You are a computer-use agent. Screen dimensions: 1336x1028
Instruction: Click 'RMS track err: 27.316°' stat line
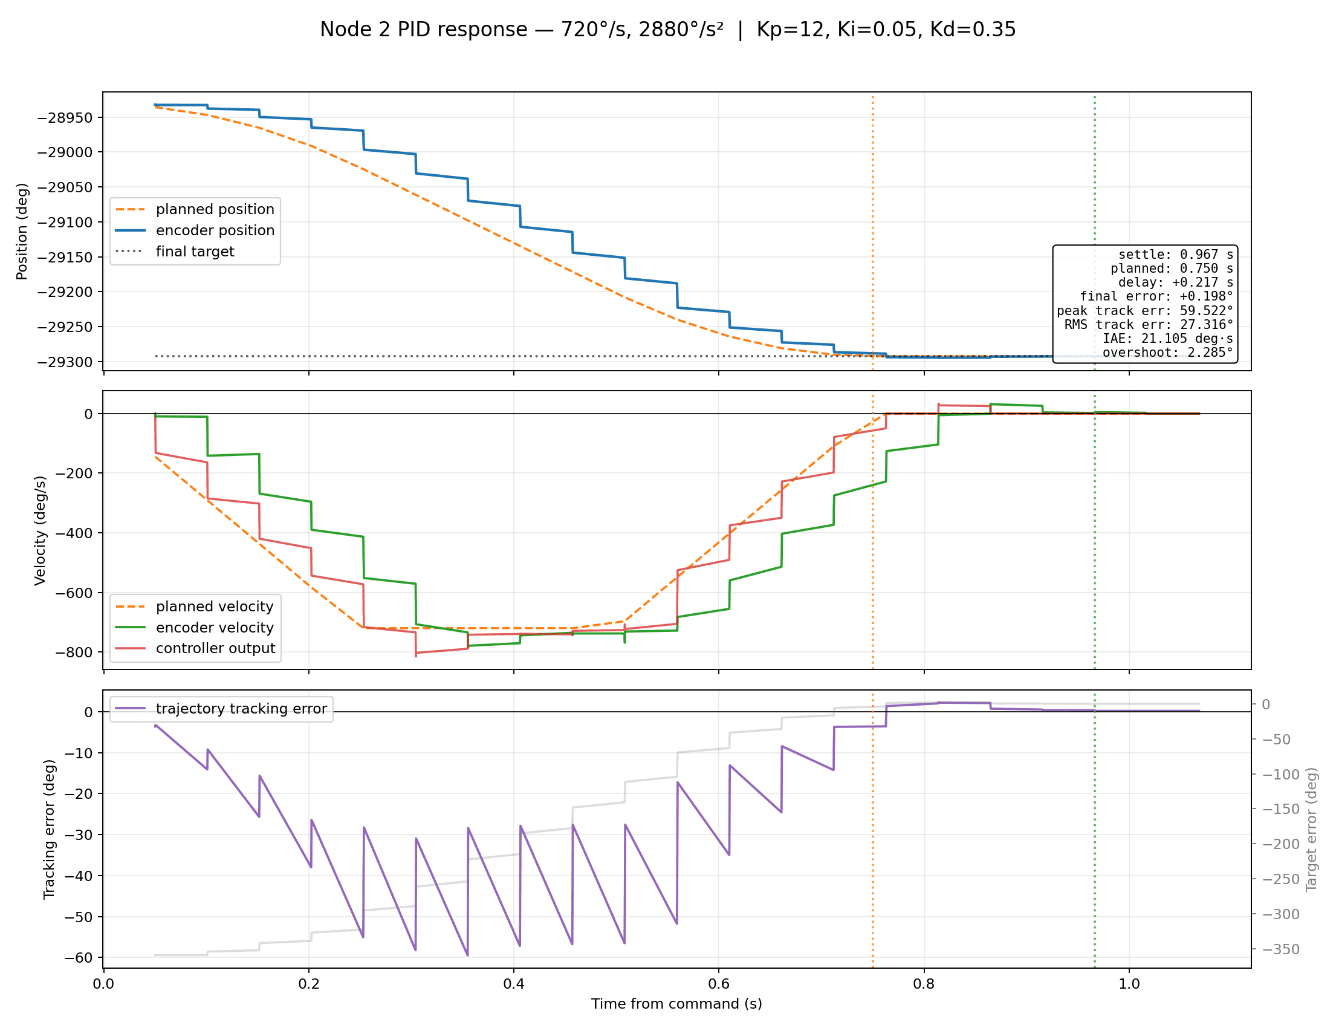(1149, 325)
